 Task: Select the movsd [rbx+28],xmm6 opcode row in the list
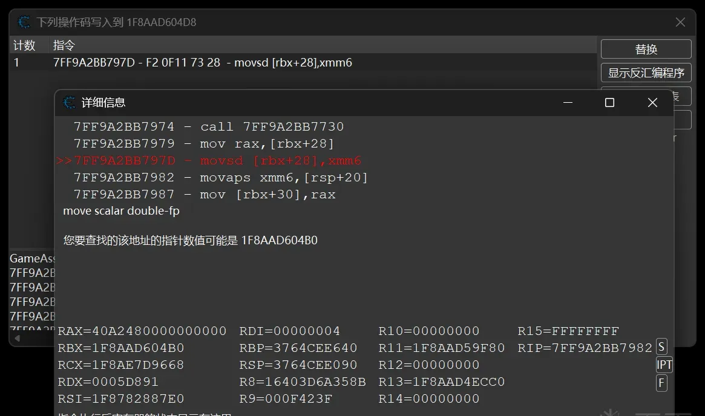(x=303, y=62)
